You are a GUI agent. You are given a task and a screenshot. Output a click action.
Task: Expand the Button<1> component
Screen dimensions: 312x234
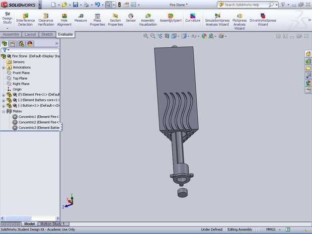coord(4,106)
